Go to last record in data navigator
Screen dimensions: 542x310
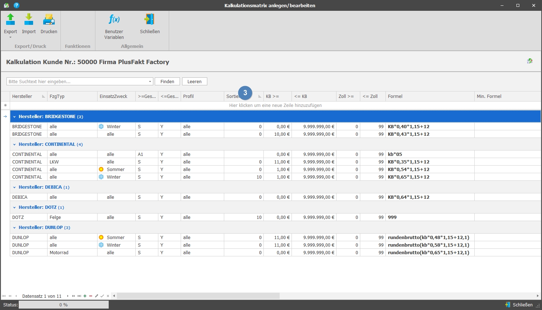click(79, 296)
